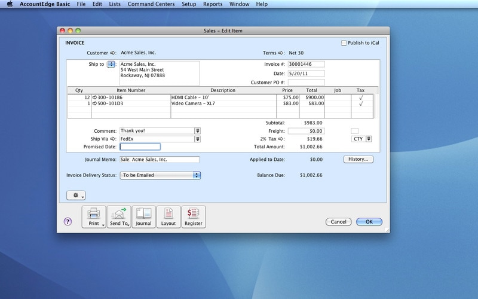Screen dimensions: 478x299
Task: Click the Customer arrow icon
Action: pos(113,53)
